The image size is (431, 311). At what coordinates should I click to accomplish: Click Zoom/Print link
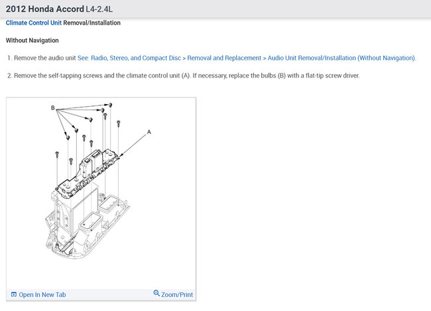point(177,295)
